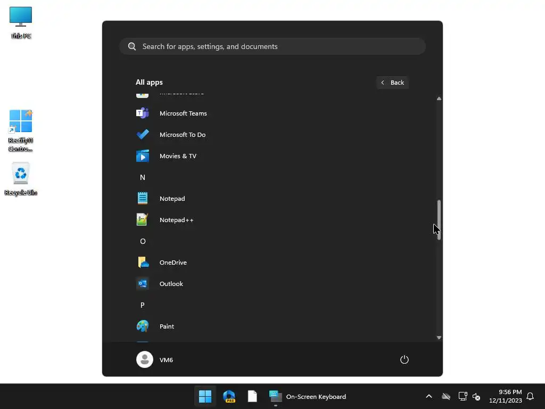
Task: Click the Back button in All apps
Action: pos(392,83)
